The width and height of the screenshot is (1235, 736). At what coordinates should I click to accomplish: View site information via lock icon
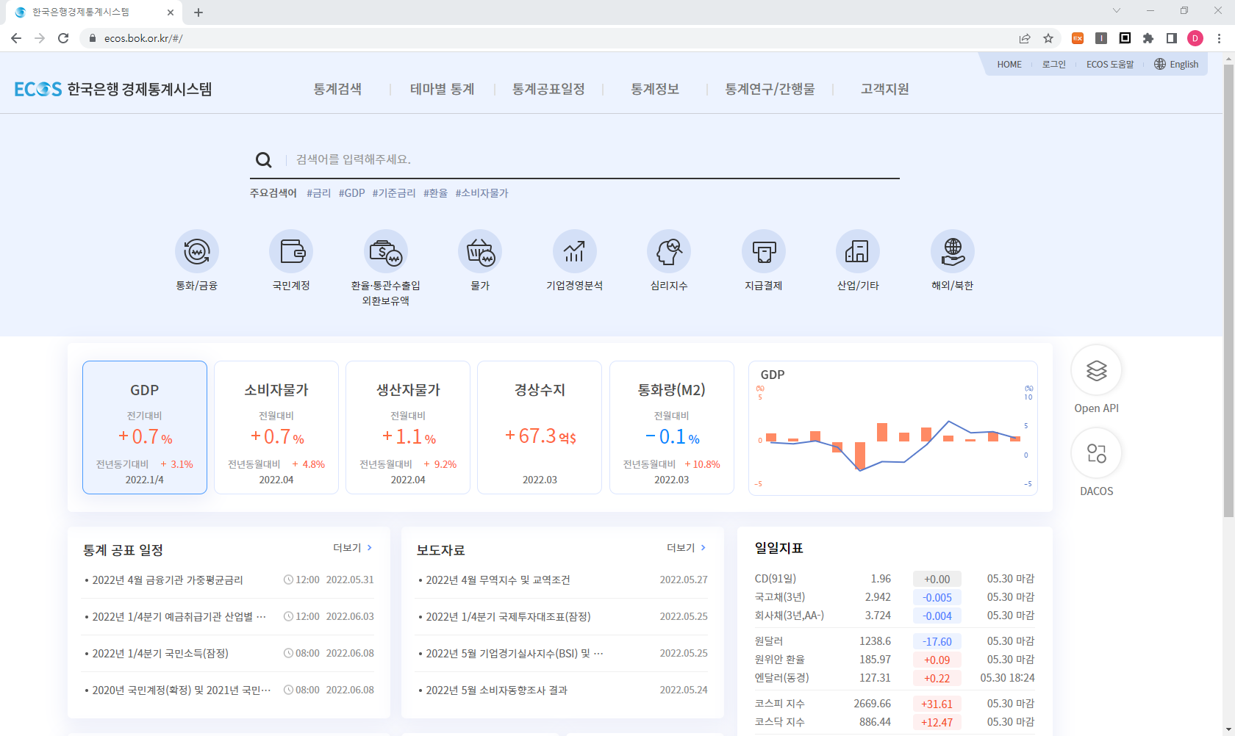(92, 38)
